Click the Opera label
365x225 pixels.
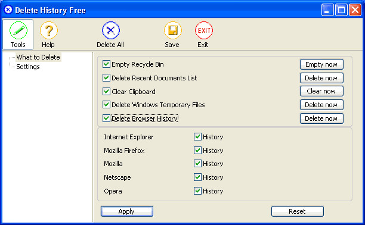pyautogui.click(x=113, y=191)
